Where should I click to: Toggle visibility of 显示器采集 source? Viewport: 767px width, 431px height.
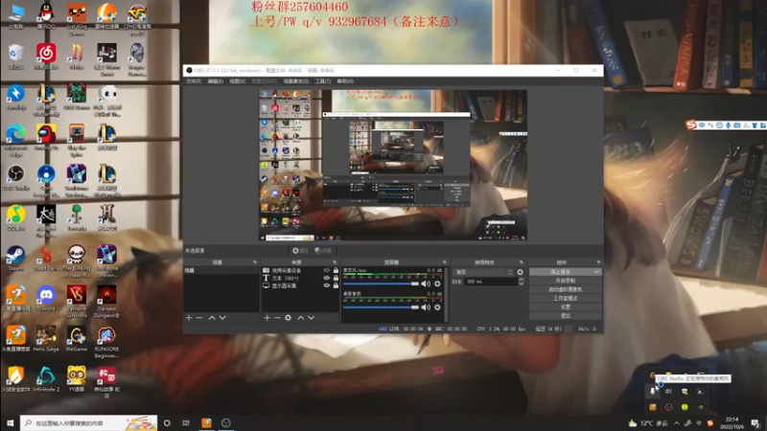327,285
